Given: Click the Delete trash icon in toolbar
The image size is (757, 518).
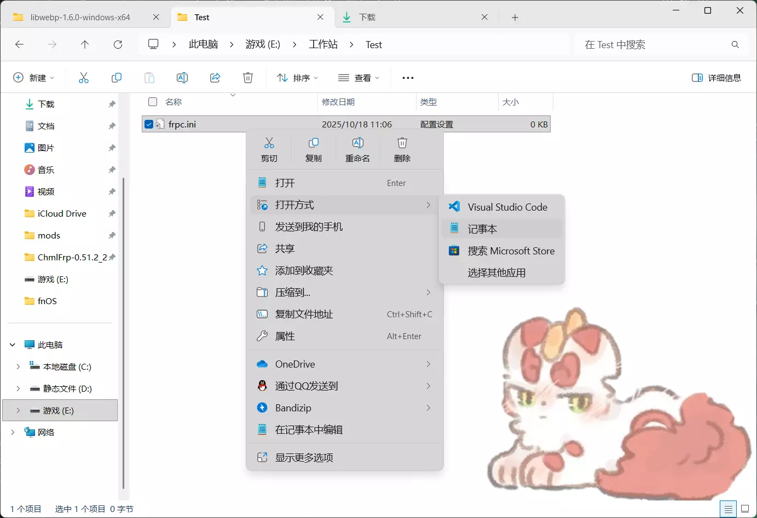Looking at the screenshot, I should coord(248,78).
